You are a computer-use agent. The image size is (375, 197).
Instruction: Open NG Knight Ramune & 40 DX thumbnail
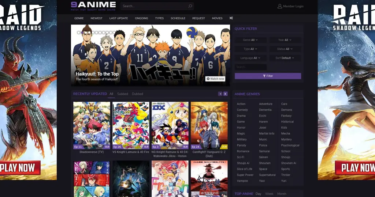[x=170, y=125]
